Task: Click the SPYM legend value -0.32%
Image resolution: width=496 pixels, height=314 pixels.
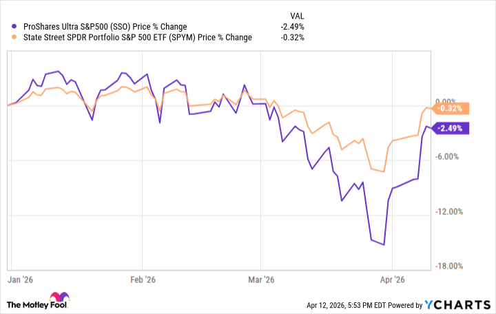Action: (x=292, y=37)
